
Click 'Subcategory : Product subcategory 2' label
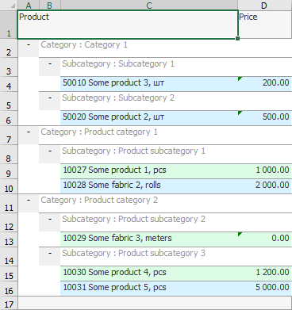[x=133, y=219]
